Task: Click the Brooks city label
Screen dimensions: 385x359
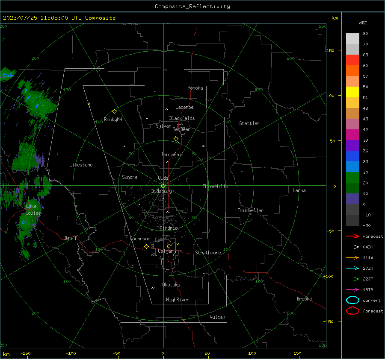Action: pos(304,299)
